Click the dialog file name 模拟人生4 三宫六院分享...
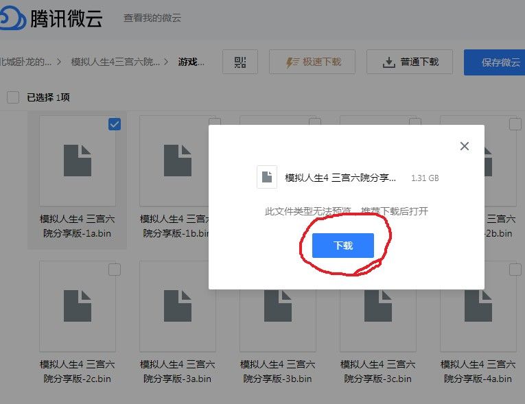The image size is (525, 404). tap(340, 178)
